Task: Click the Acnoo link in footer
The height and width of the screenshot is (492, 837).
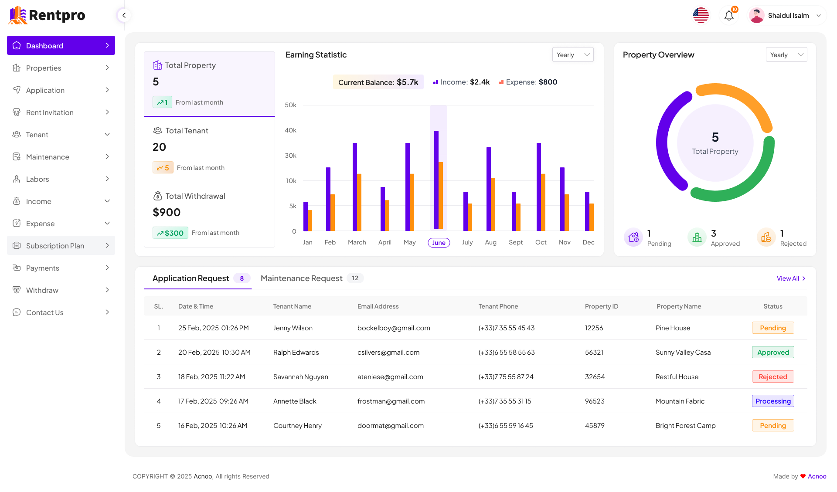Action: (x=817, y=476)
